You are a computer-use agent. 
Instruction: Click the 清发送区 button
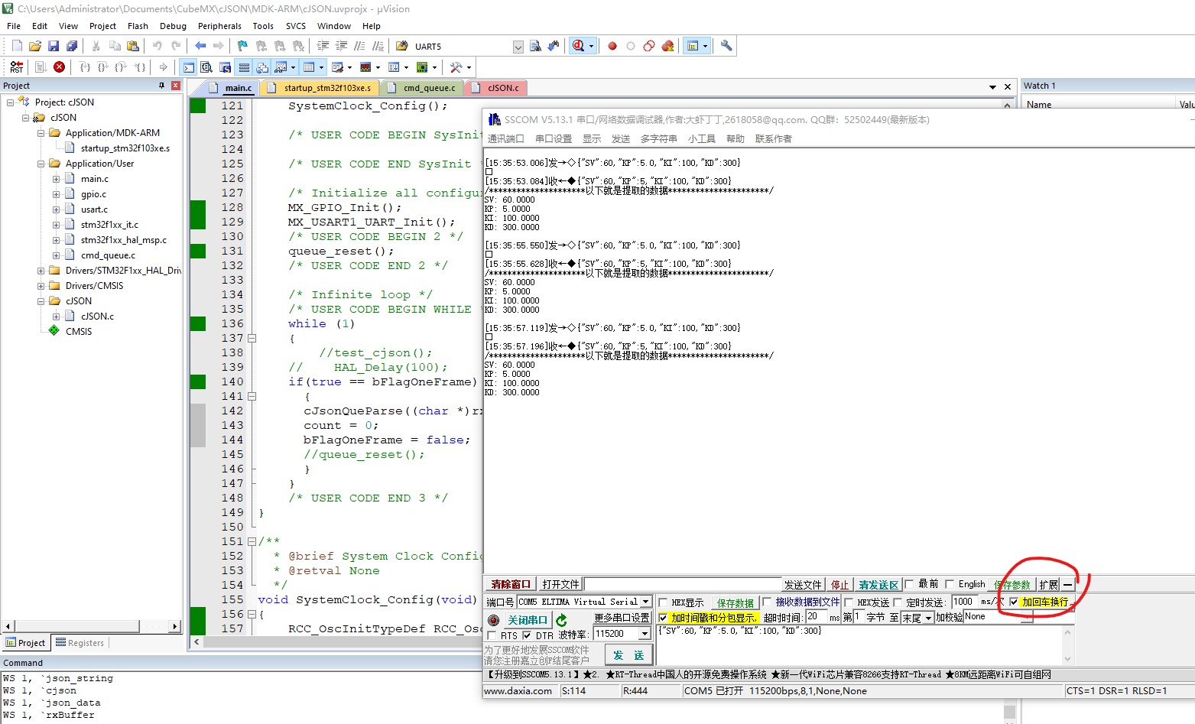878,585
